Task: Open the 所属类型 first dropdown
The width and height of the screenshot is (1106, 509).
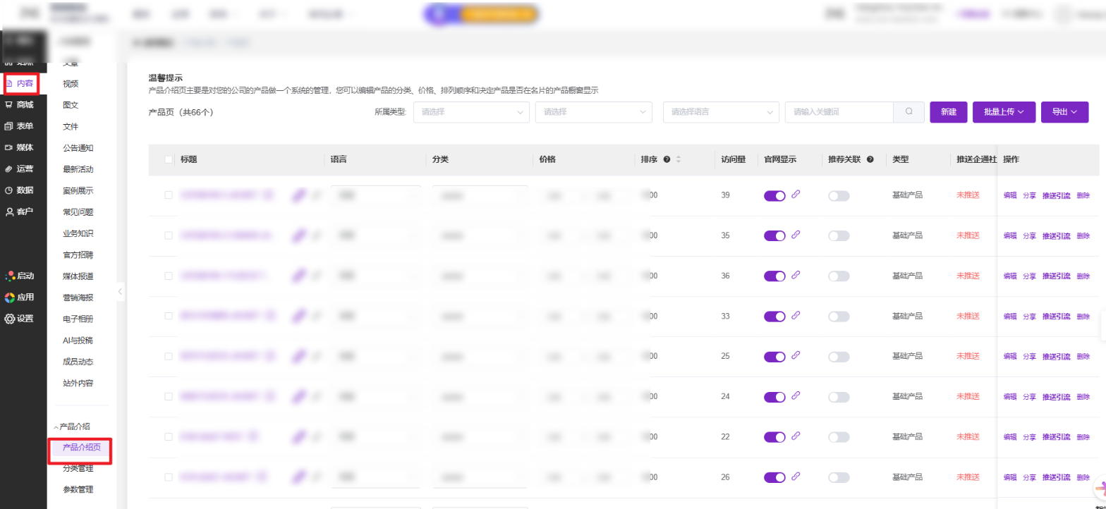Action: click(x=470, y=112)
